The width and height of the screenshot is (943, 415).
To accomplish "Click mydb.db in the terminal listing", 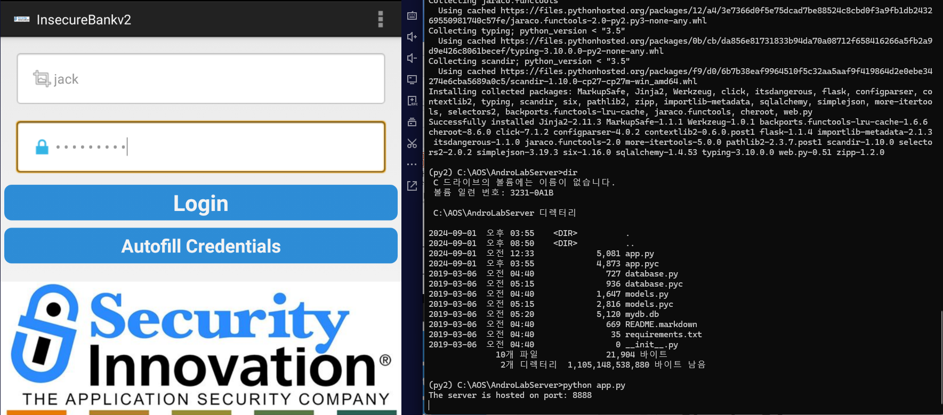I will coord(642,314).
